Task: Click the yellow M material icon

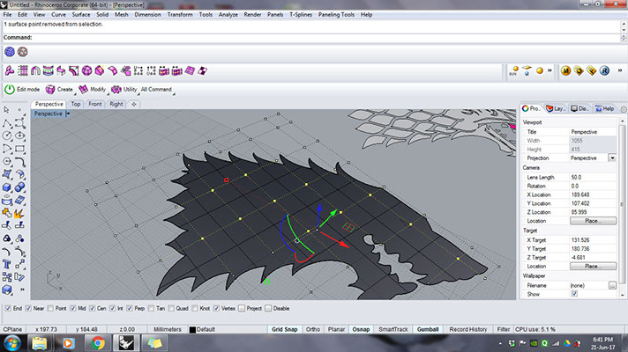Action: click(x=565, y=71)
